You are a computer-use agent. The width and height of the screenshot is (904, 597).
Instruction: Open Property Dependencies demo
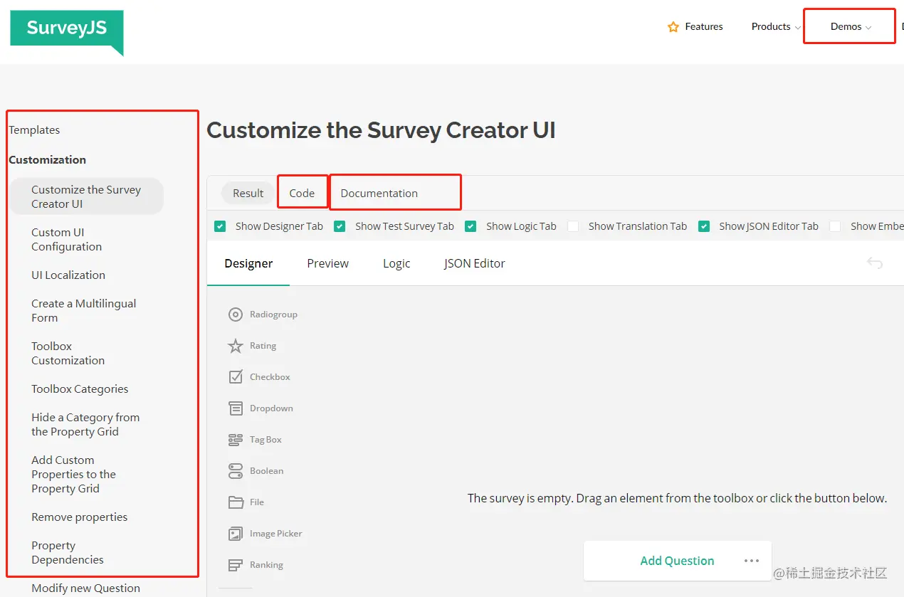(67, 553)
